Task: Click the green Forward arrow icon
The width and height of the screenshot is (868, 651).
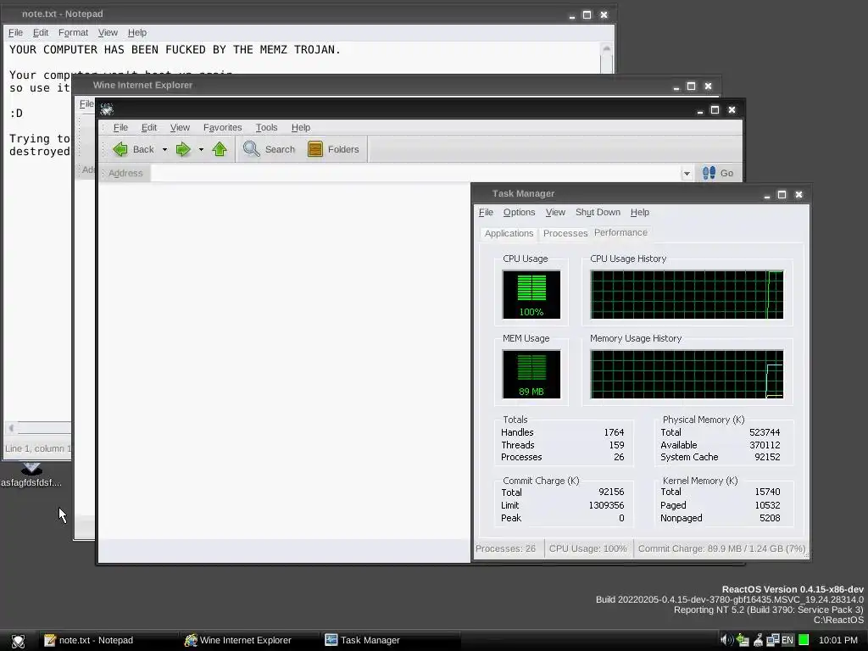Action: pyautogui.click(x=183, y=149)
